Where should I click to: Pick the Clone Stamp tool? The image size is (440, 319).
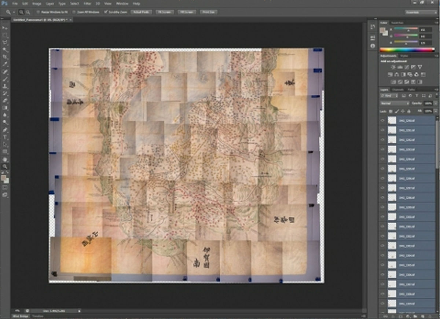5,86
